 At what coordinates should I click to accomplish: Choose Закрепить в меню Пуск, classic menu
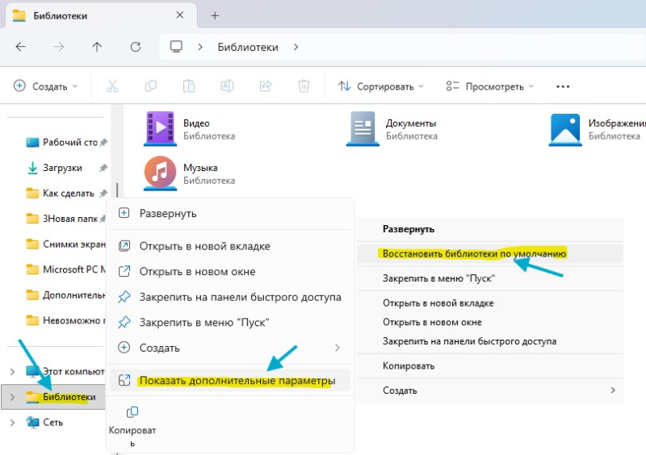pos(490,278)
